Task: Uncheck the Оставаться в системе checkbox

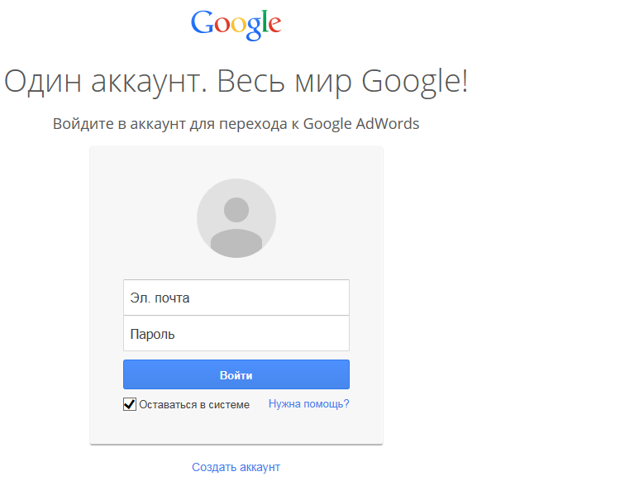Action: 129,404
